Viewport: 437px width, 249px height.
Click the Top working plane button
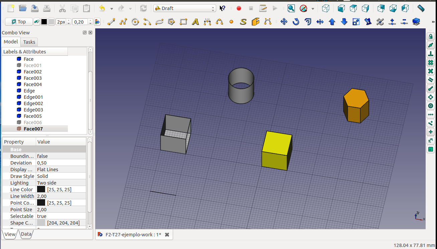19,22
